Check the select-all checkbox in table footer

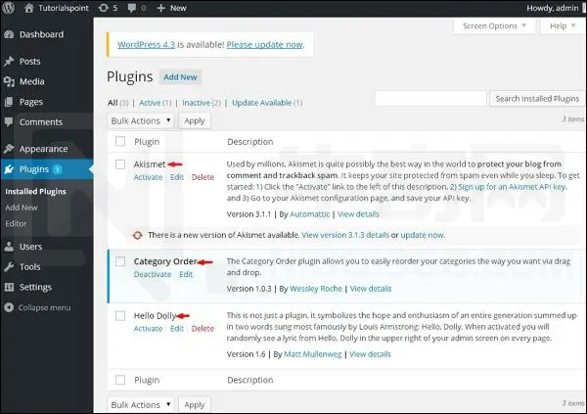coord(120,380)
